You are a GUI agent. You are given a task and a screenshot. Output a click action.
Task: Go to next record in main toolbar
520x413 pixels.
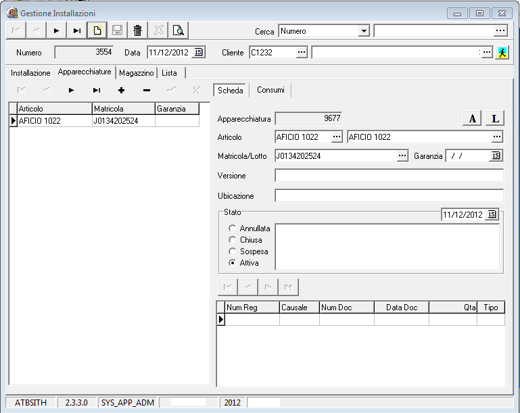[56, 30]
